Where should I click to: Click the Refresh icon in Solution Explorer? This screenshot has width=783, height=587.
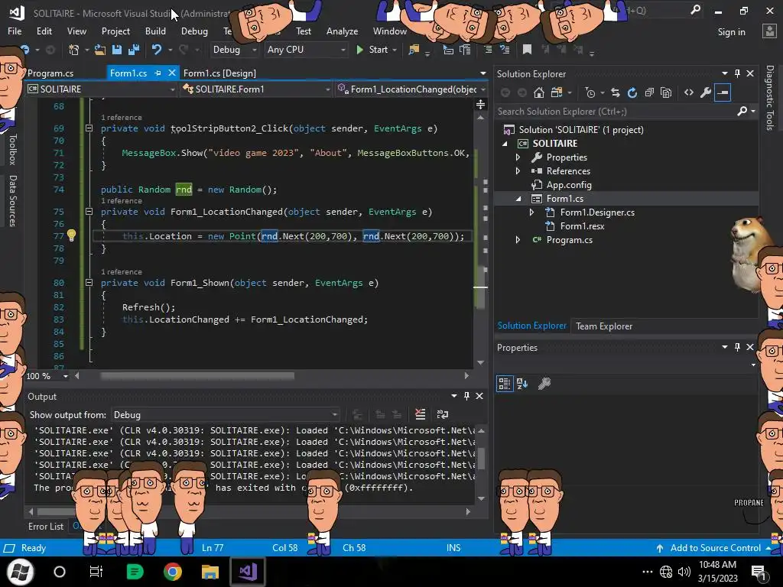coord(632,92)
